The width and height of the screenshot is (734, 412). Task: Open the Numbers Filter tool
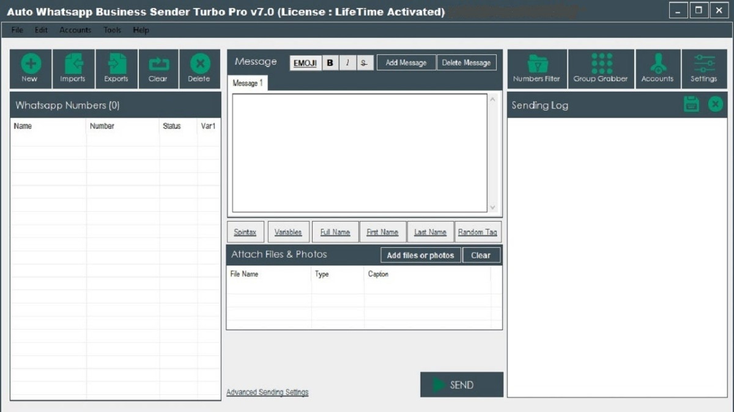coord(536,65)
